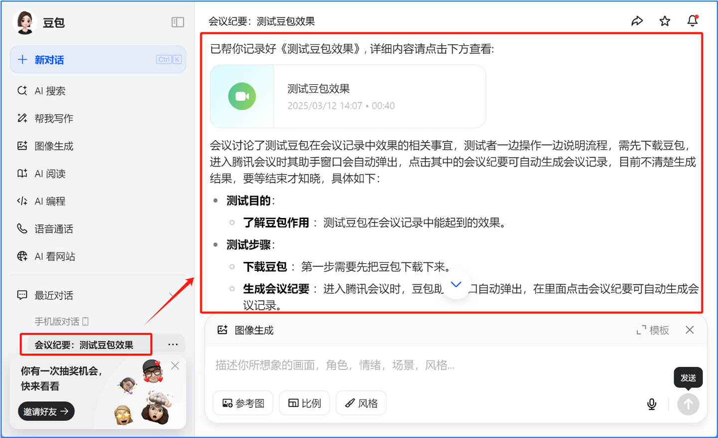Jump to the bottom with the down chevron
The image size is (718, 438).
456,284
